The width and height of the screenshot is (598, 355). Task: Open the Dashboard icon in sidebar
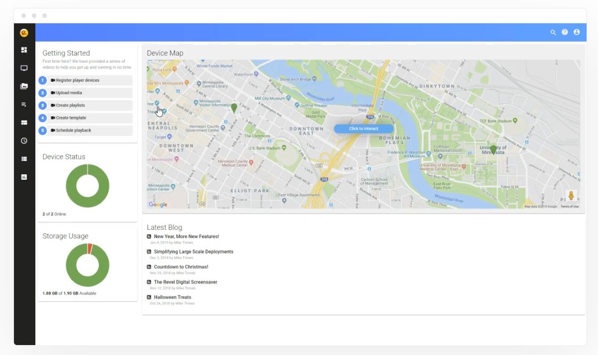coord(24,50)
